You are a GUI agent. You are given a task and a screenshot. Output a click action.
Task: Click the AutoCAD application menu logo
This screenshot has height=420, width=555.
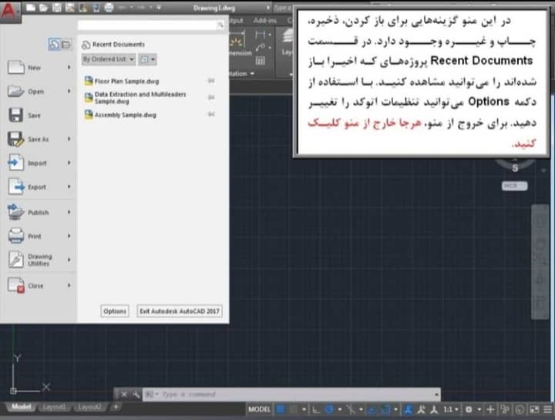click(9, 10)
